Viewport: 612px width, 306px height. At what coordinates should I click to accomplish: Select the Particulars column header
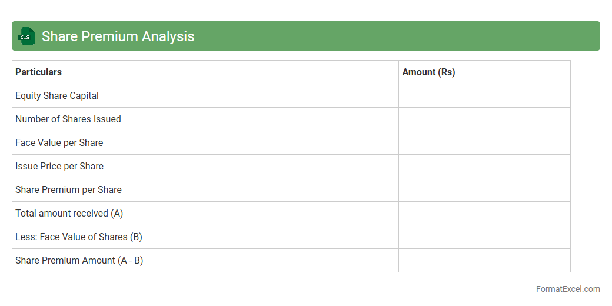[39, 72]
